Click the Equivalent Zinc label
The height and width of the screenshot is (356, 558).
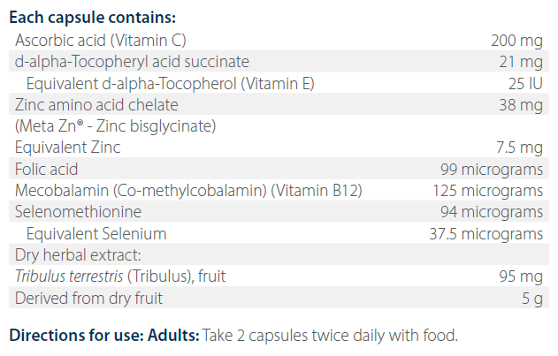click(68, 147)
